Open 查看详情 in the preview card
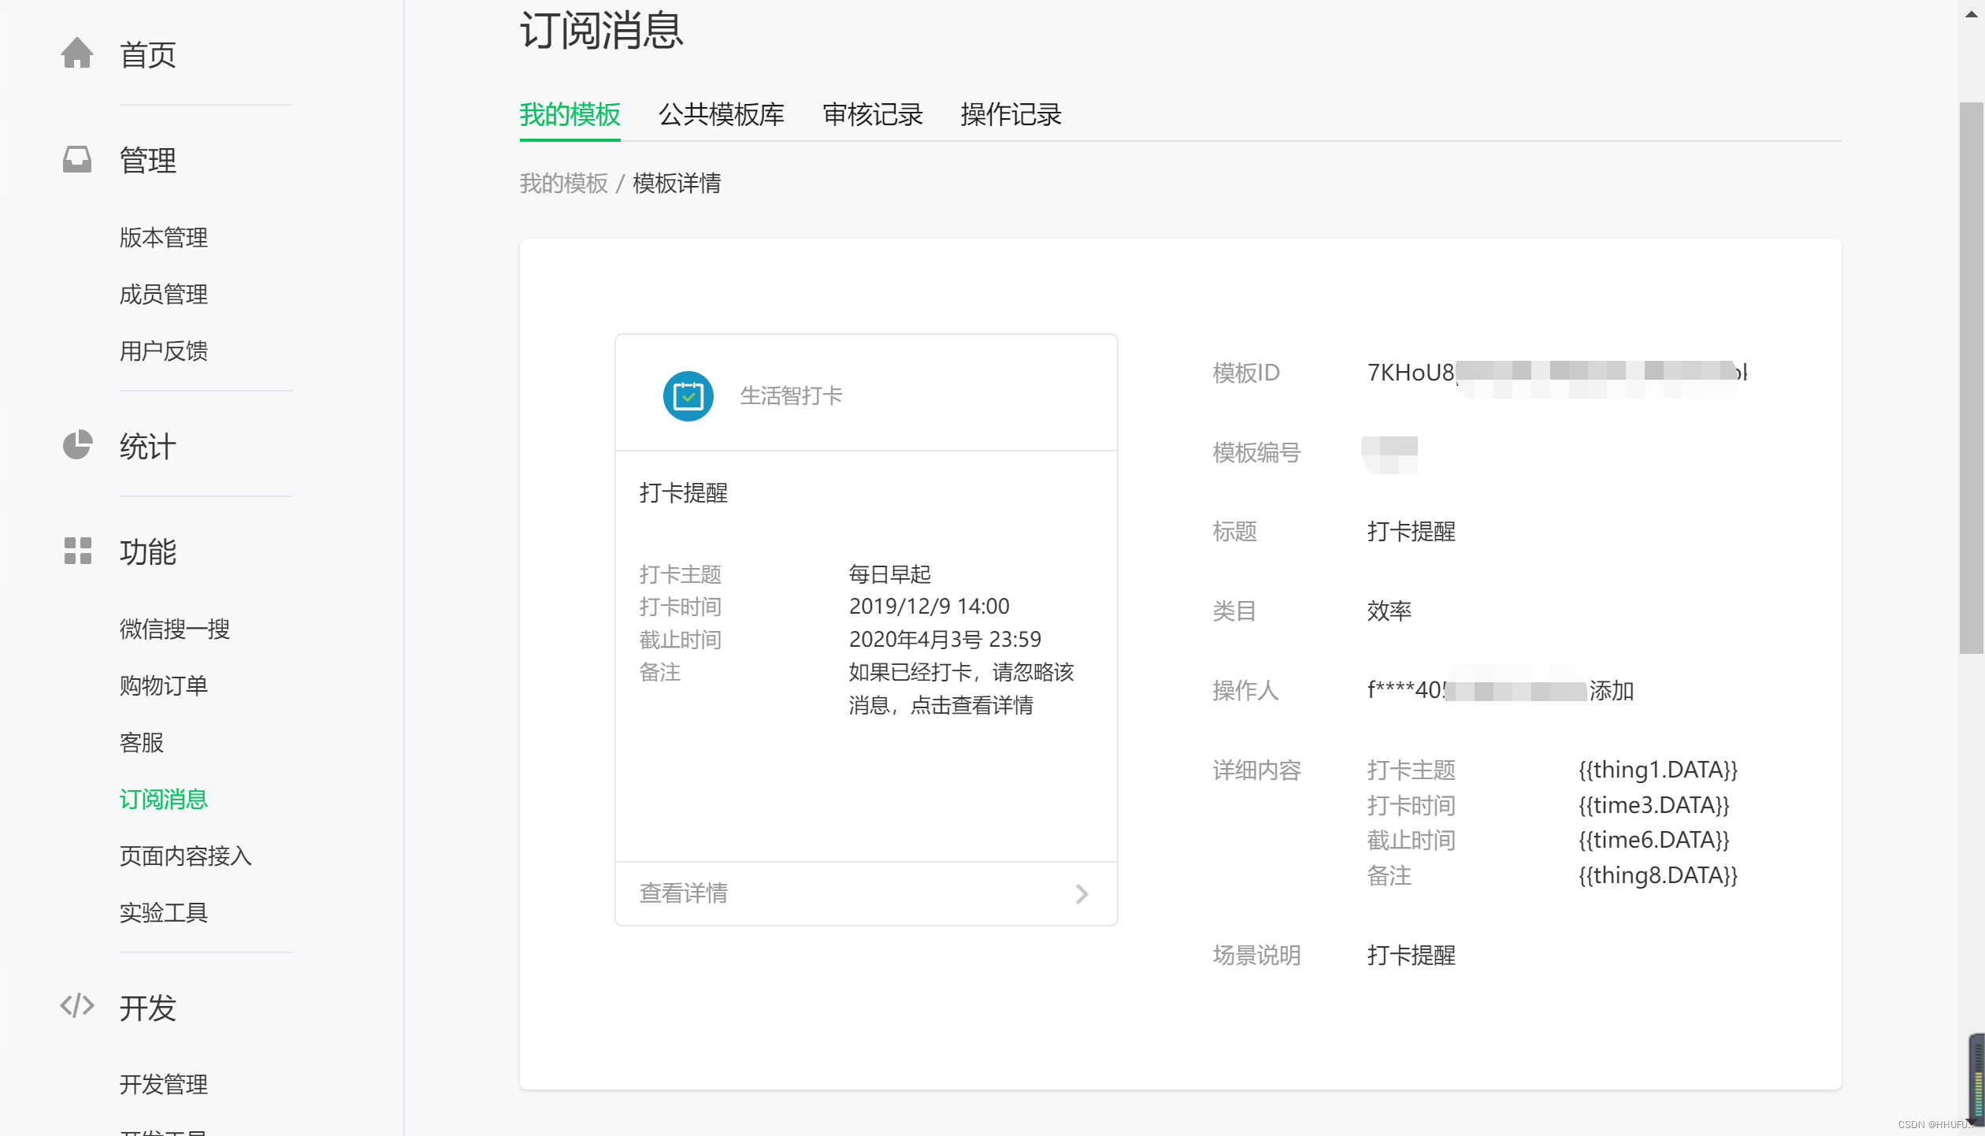The width and height of the screenshot is (1985, 1136). pos(866,893)
